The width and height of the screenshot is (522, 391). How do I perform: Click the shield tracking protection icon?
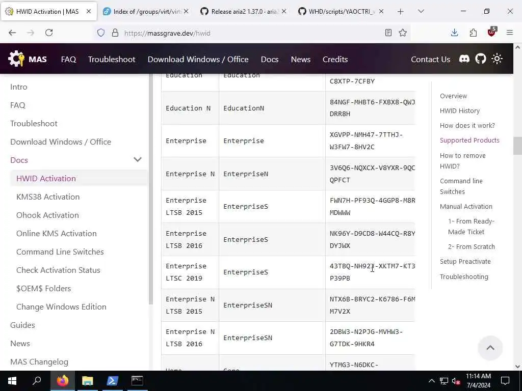101,33
